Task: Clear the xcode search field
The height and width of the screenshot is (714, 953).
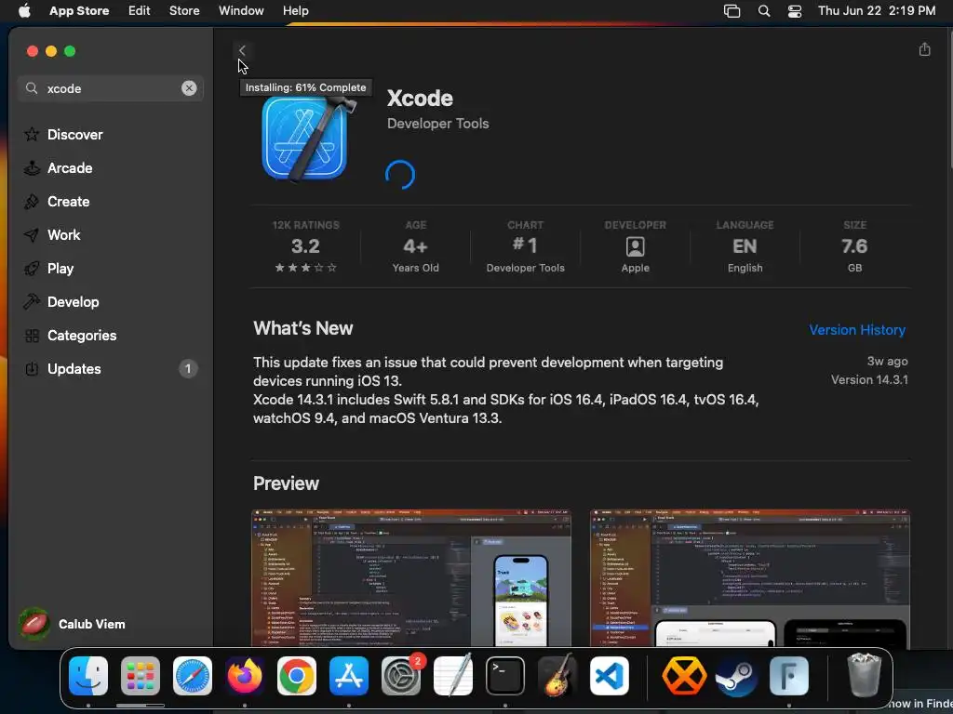Action: coord(189,88)
